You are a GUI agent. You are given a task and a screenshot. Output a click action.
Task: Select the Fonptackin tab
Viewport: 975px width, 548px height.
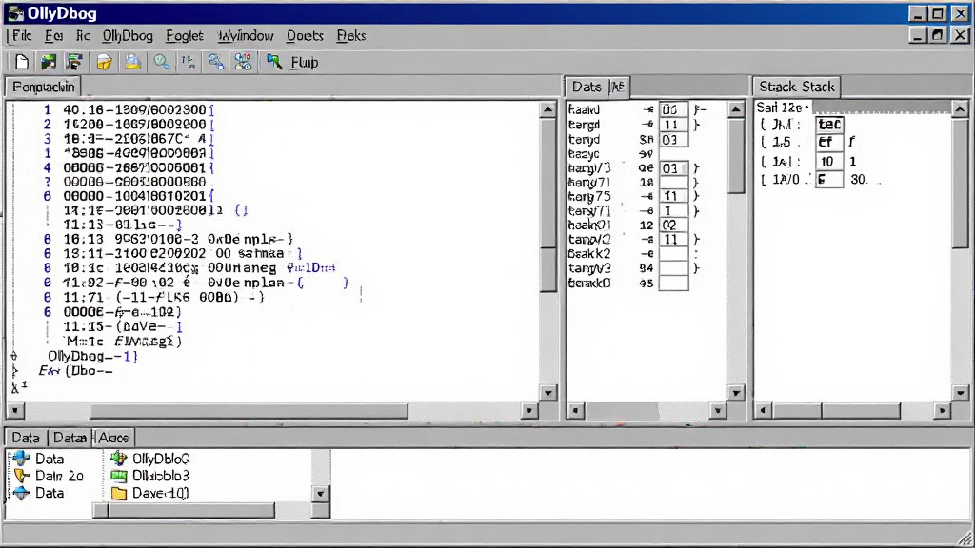(x=44, y=87)
